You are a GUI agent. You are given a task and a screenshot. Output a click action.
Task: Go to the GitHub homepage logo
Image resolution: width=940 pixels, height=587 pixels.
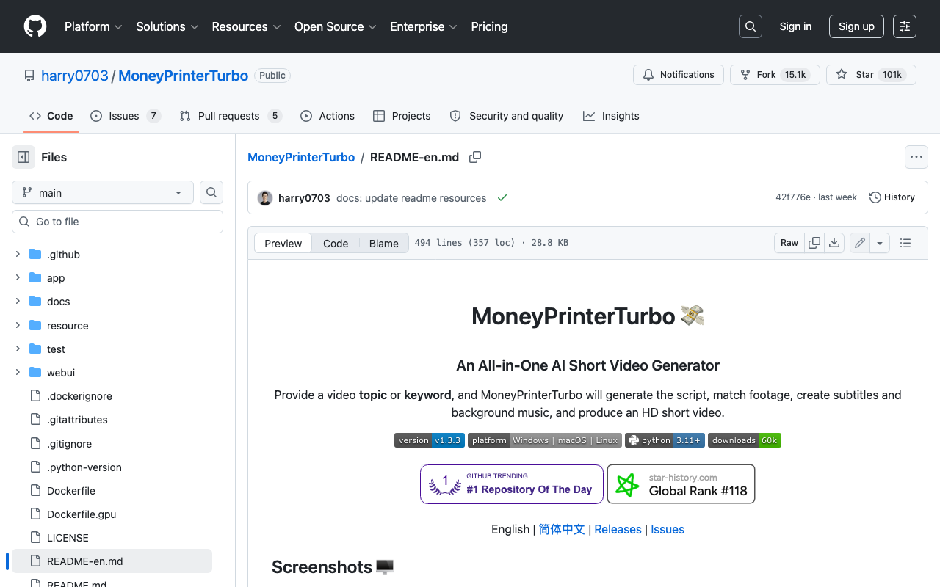(x=35, y=26)
